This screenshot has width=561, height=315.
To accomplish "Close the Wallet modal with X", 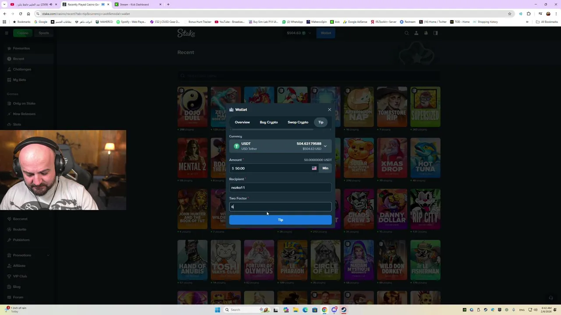I will tap(330, 109).
